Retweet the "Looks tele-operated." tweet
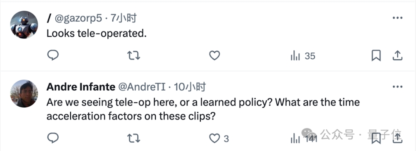416x151 pixels. pos(134,55)
